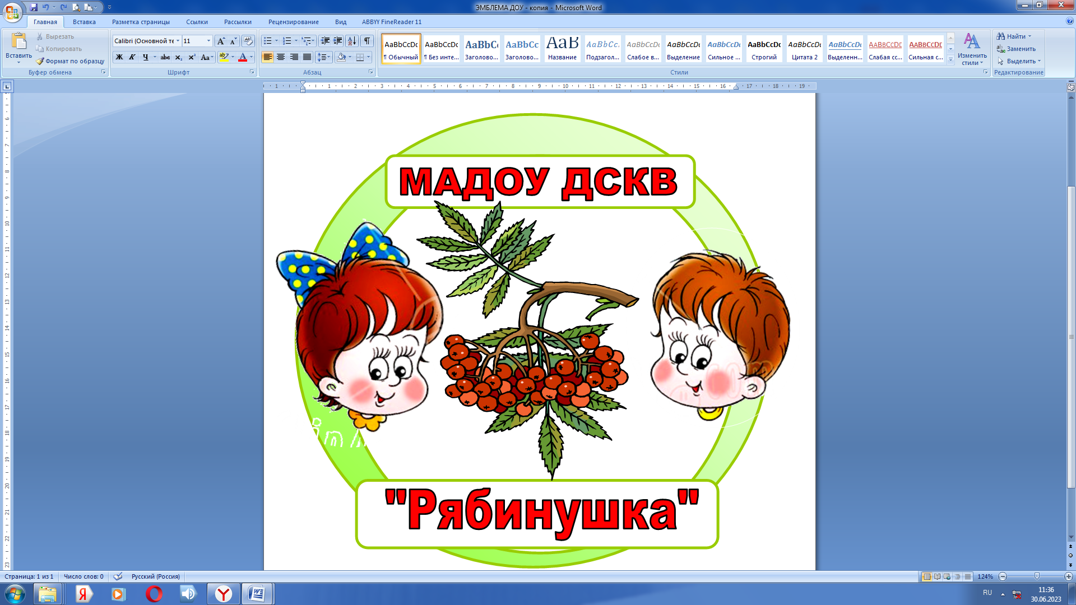The height and width of the screenshot is (605, 1076).
Task: Click the red font color swatch
Action: pos(243,57)
